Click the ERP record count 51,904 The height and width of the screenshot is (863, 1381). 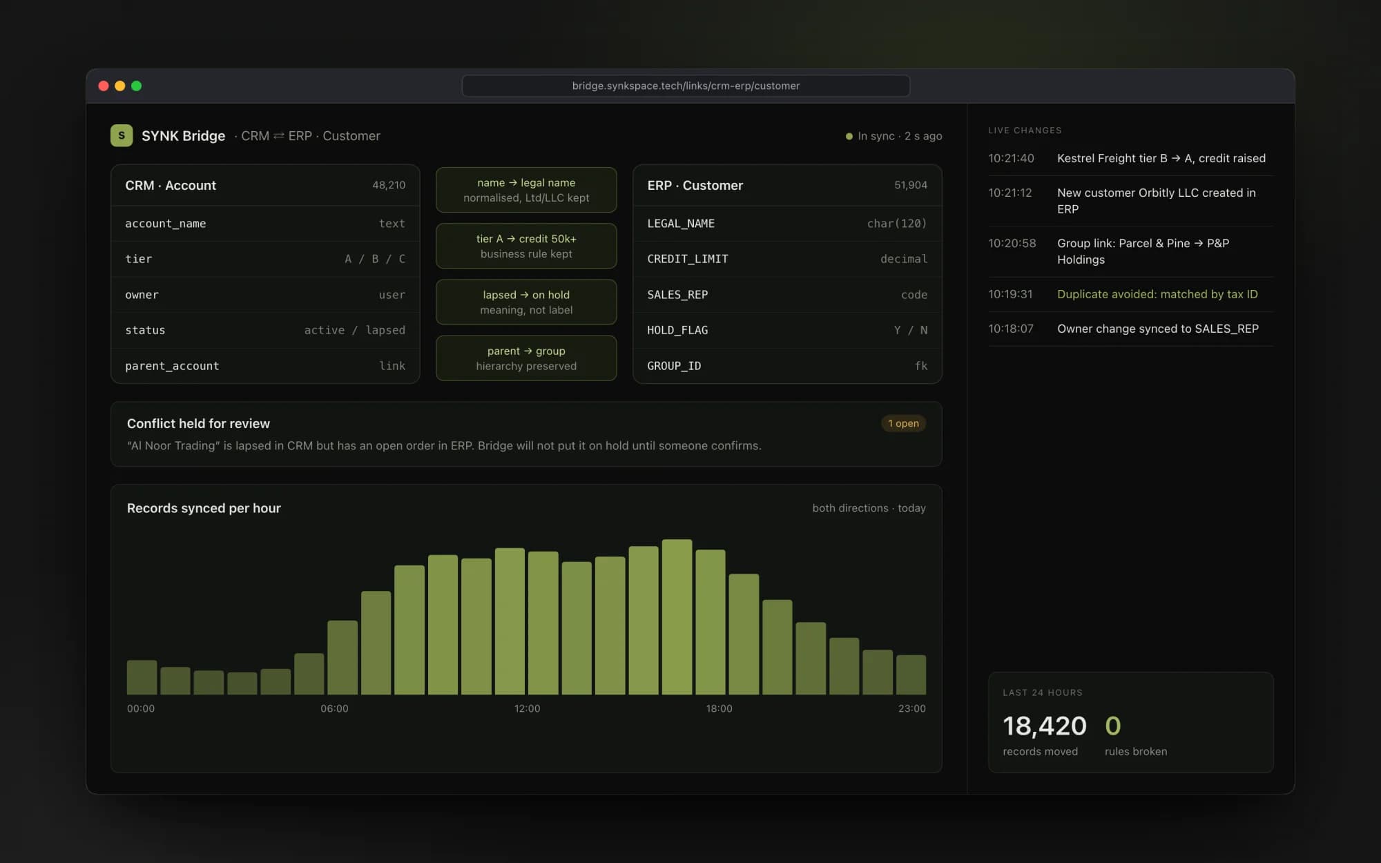[x=911, y=185]
